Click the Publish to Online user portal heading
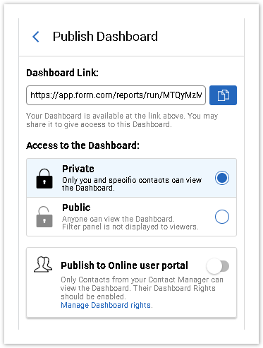Screen dimensions: 263x348 (124, 265)
